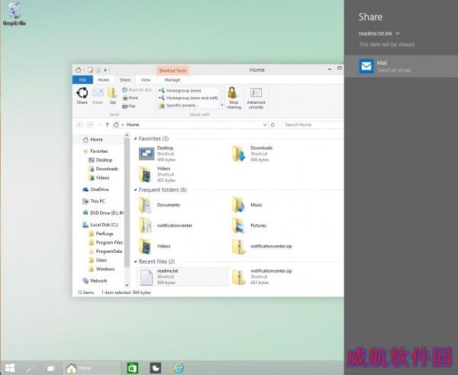
Task: Click the Shortcut Tools contextual tab header
Action: [173, 70]
